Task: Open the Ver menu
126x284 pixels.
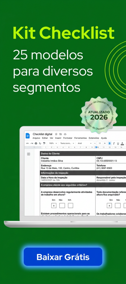Action: pyautogui.click(x=52, y=138)
